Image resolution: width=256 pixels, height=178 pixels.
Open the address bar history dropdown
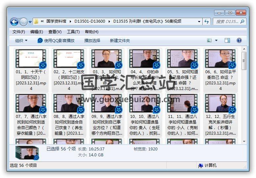199,21
